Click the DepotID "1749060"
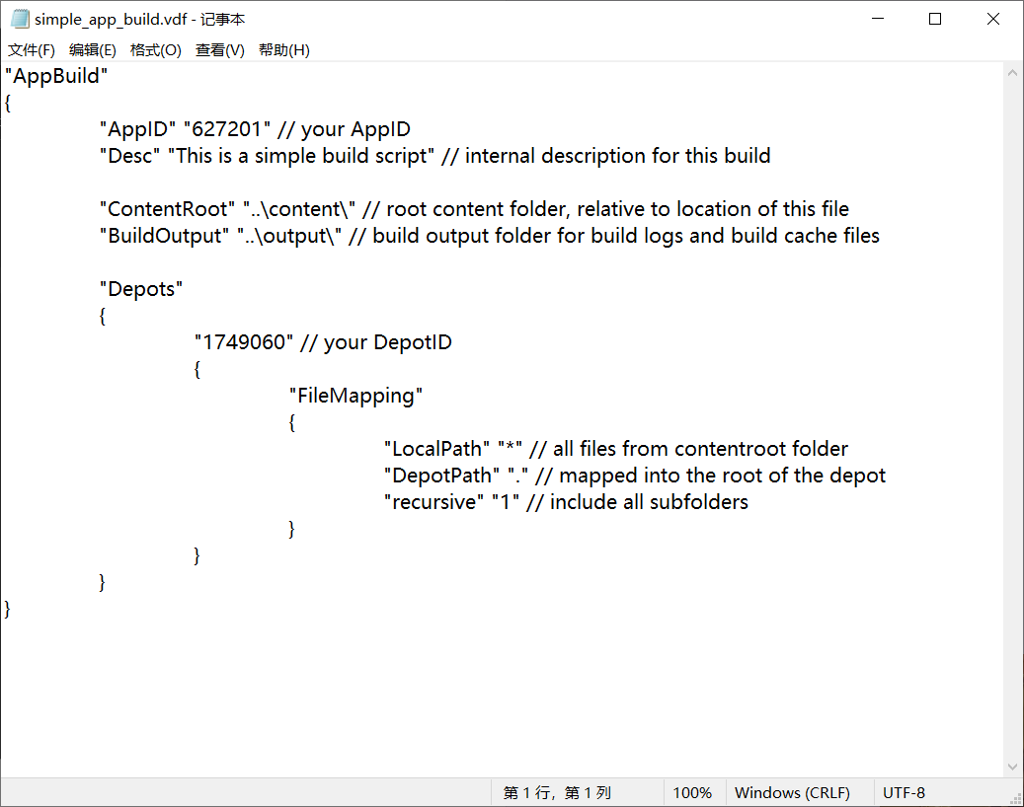The width and height of the screenshot is (1024, 807). 244,342
